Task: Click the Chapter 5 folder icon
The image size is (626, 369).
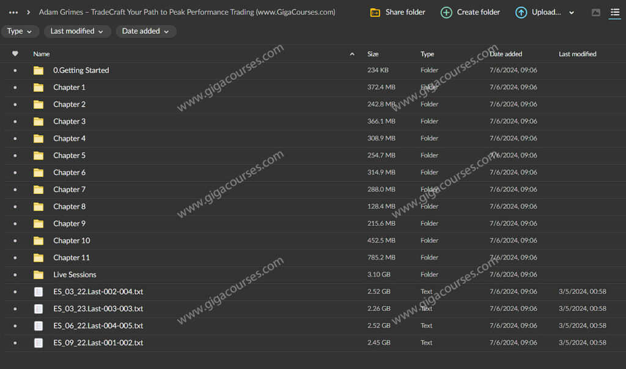Action: click(39, 155)
